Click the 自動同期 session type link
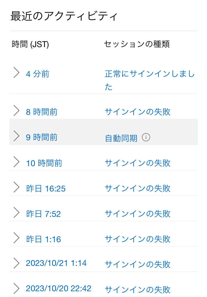Viewport: 207px width, 297px height. tap(121, 138)
